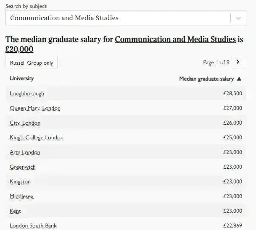Open the Middlesex university link

21,196
